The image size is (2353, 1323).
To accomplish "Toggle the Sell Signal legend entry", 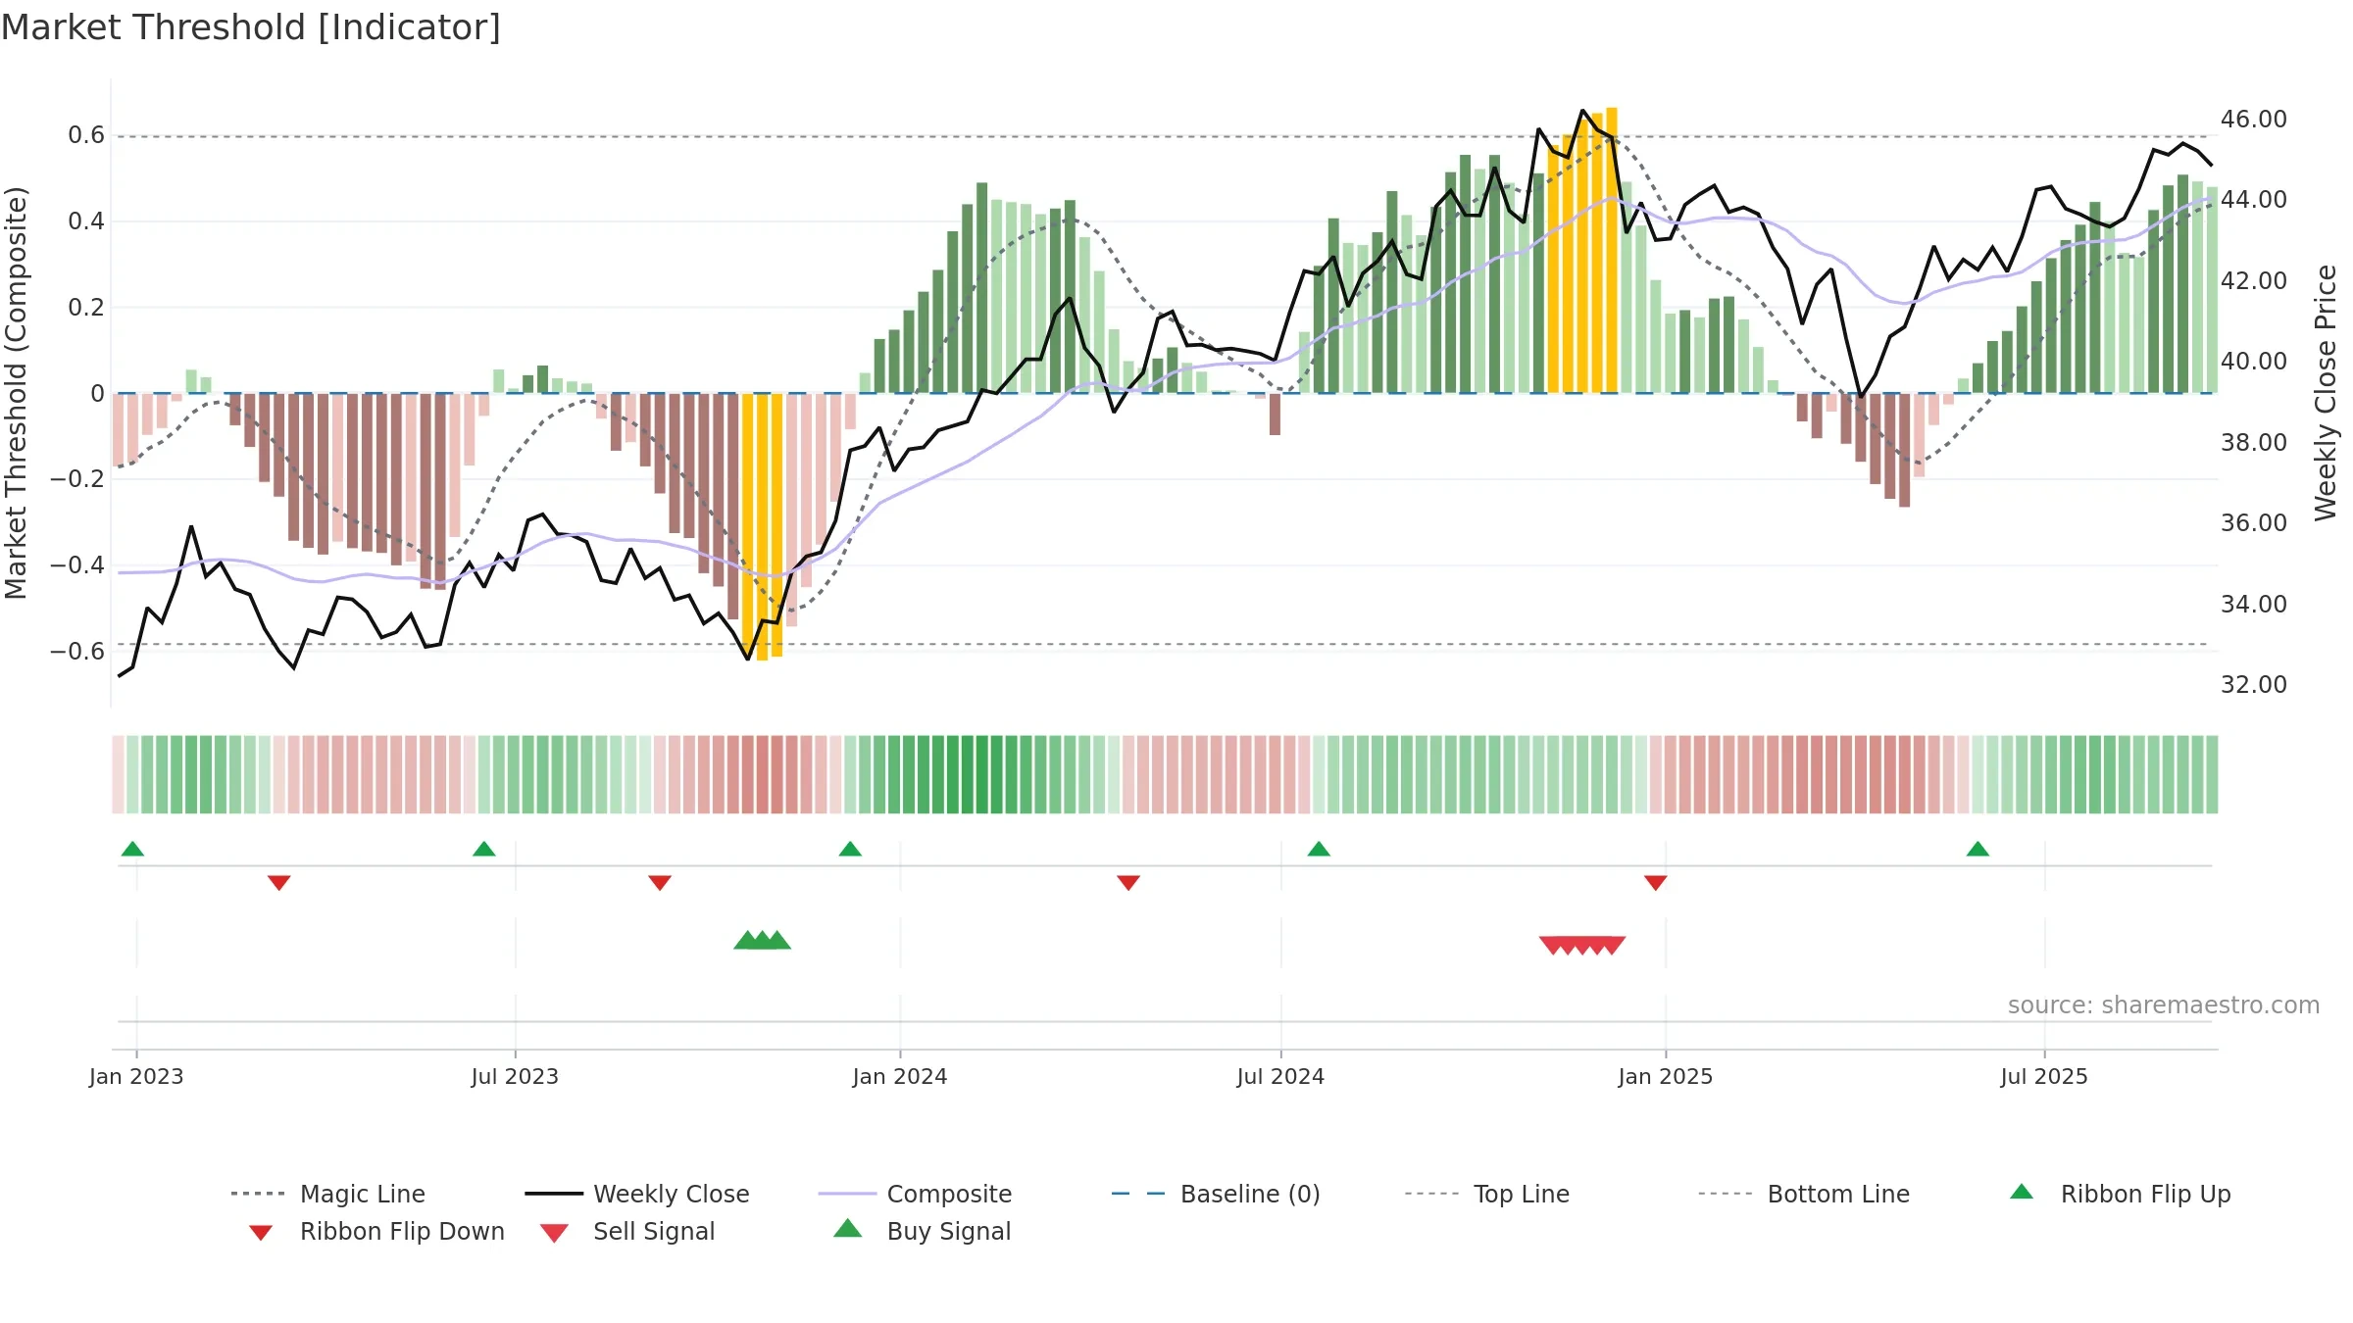I will tap(627, 1231).
